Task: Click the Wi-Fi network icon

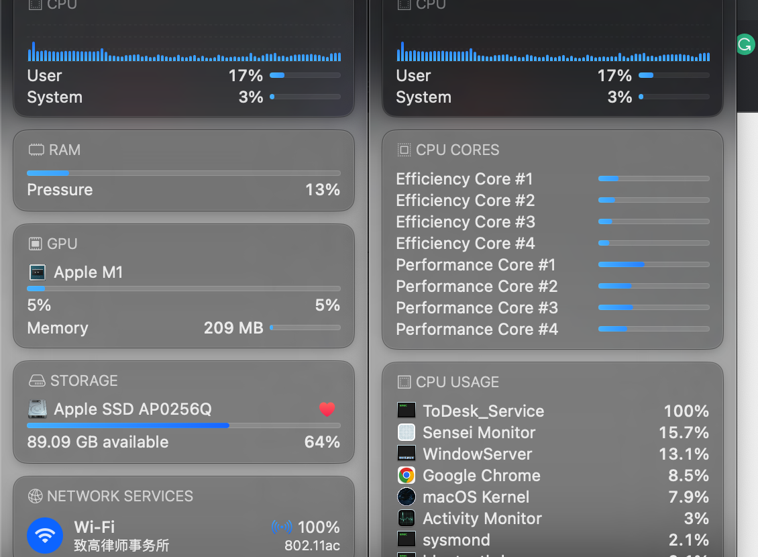Action: click(45, 536)
